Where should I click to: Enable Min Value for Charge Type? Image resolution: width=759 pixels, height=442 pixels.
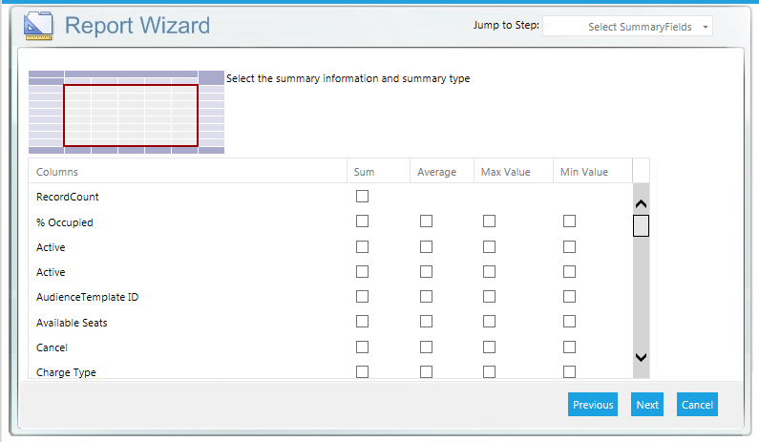coord(569,371)
